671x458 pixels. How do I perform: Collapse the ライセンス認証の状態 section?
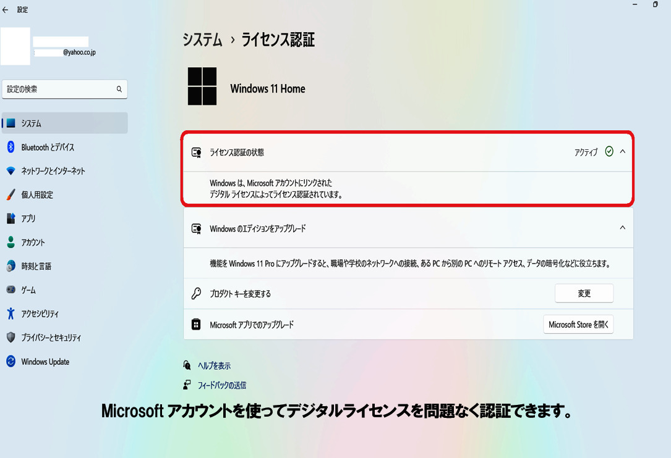[x=623, y=151]
